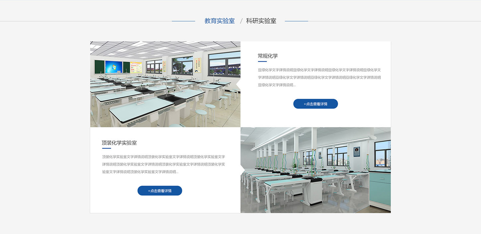Click slash separator between the lab tabs

(241, 21)
